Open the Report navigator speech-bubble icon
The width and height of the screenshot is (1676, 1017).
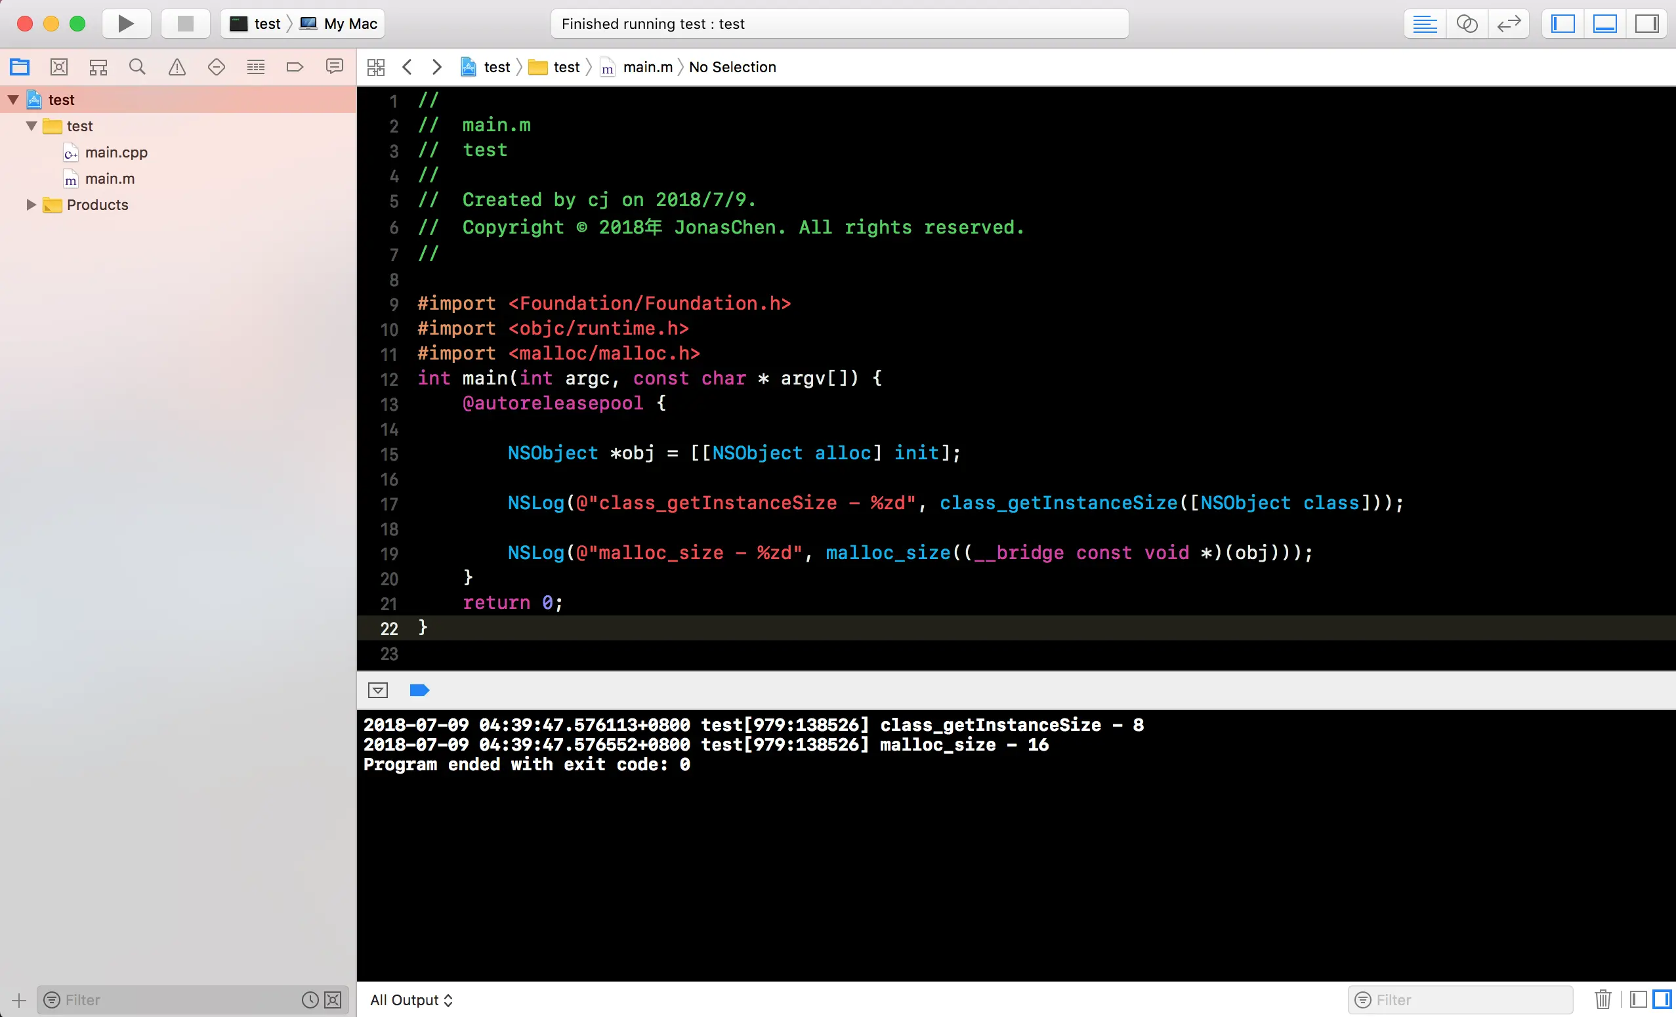pyautogui.click(x=334, y=67)
